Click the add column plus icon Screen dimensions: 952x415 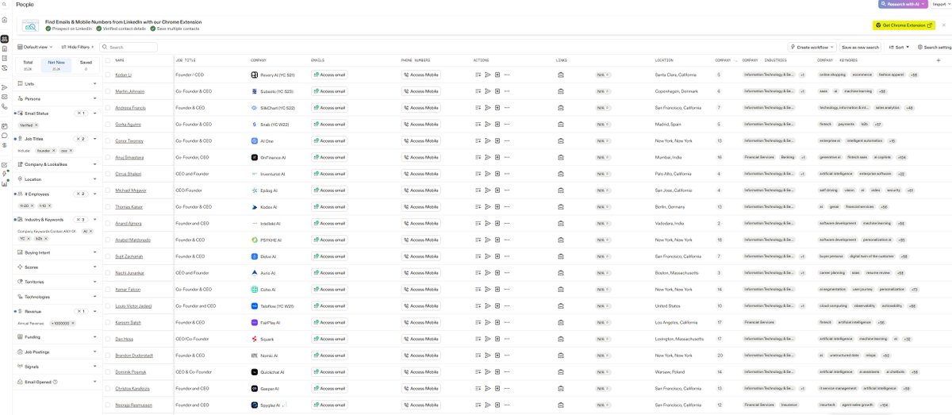(x=939, y=60)
